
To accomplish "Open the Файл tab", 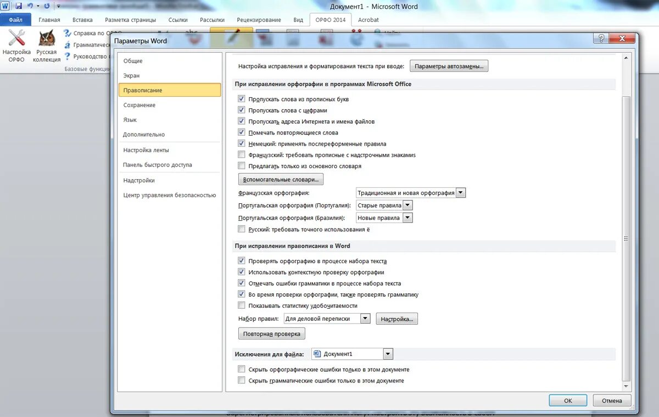I will pos(15,20).
